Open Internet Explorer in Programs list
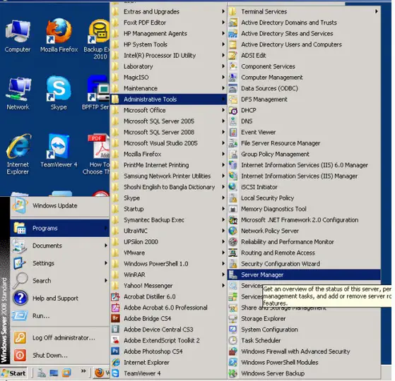 (x=168, y=363)
